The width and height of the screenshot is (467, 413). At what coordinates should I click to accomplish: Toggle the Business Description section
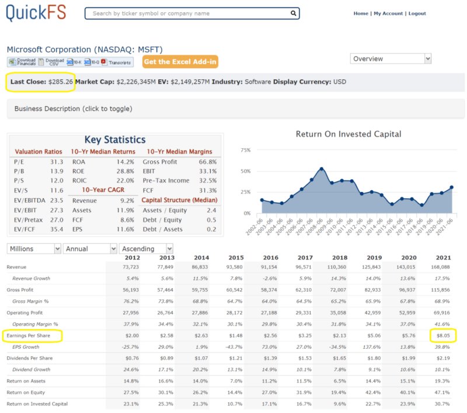click(x=236, y=108)
